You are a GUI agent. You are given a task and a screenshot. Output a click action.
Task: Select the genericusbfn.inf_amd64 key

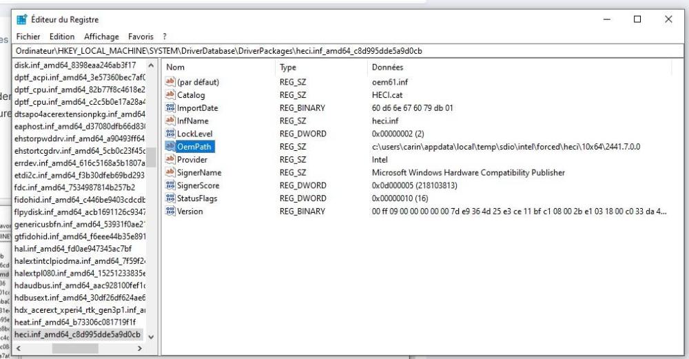79,224
